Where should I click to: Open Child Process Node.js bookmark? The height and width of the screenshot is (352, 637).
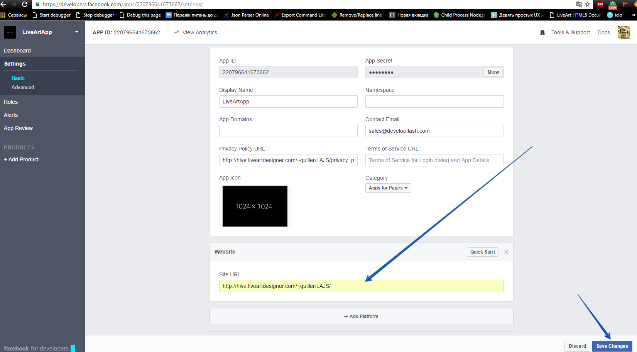[460, 15]
